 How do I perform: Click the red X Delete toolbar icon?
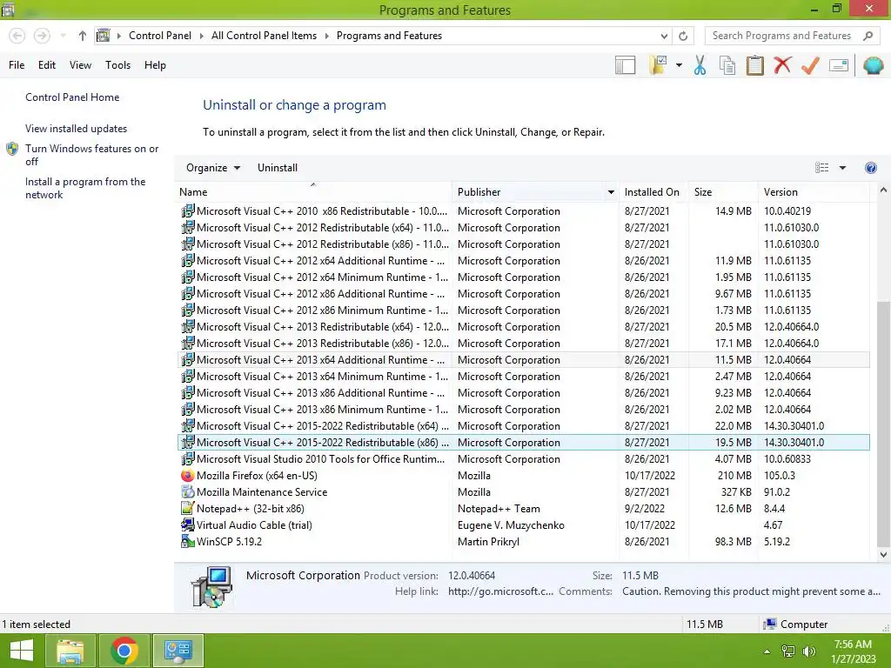coord(782,65)
